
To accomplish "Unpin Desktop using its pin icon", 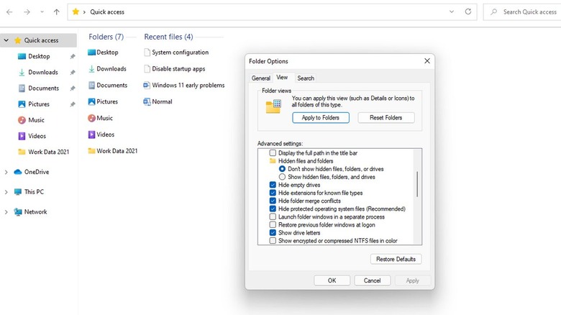I will [73, 57].
